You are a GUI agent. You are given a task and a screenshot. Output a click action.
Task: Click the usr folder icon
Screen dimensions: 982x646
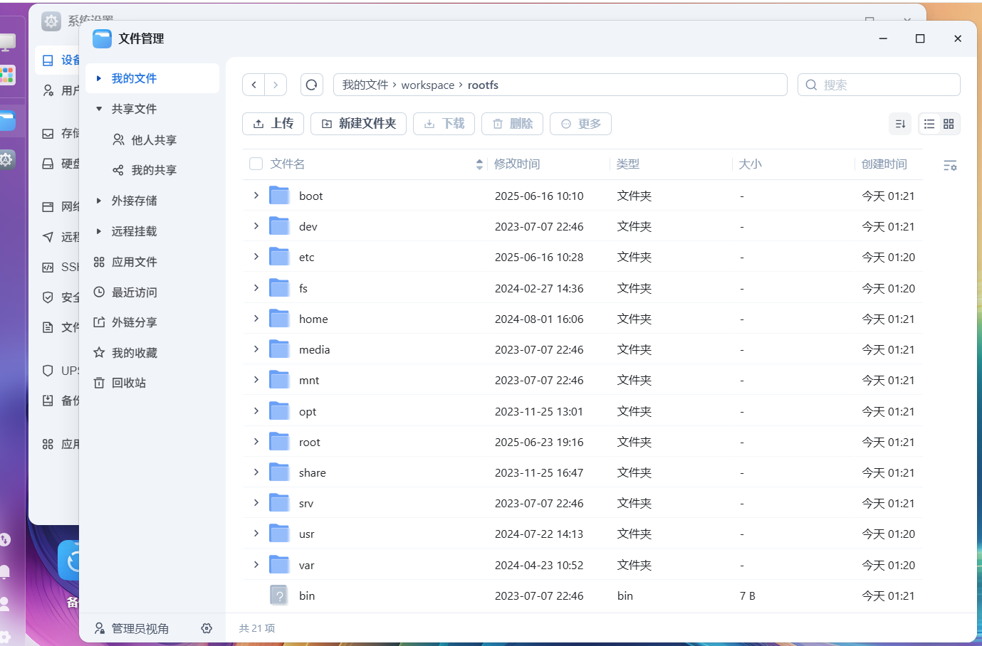[x=279, y=534]
